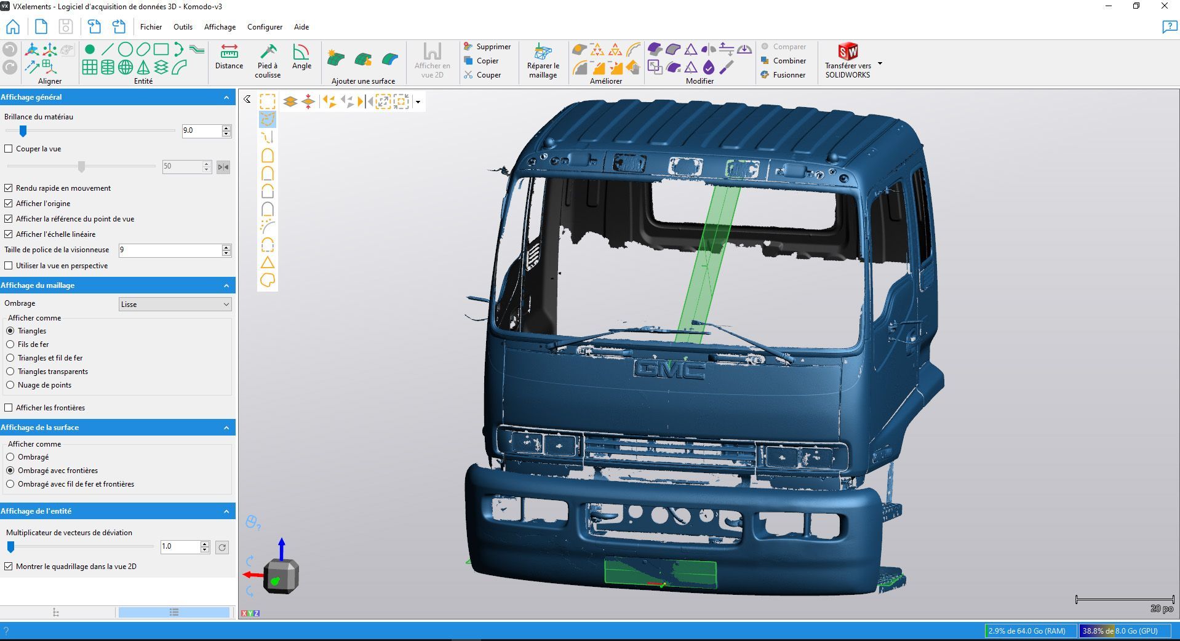Enable the Couper la vue checkbox

click(x=8, y=148)
